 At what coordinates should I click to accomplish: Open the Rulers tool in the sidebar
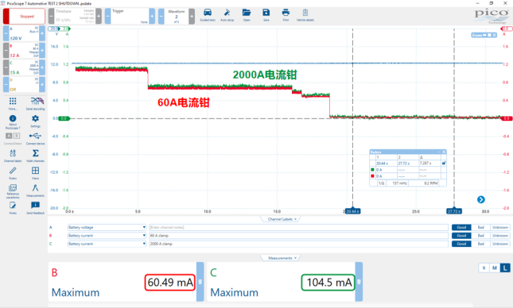(x=13, y=171)
